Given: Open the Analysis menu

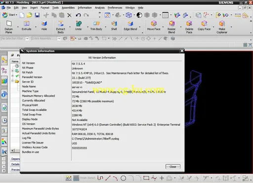Looking at the screenshot, I should click(x=100, y=8).
